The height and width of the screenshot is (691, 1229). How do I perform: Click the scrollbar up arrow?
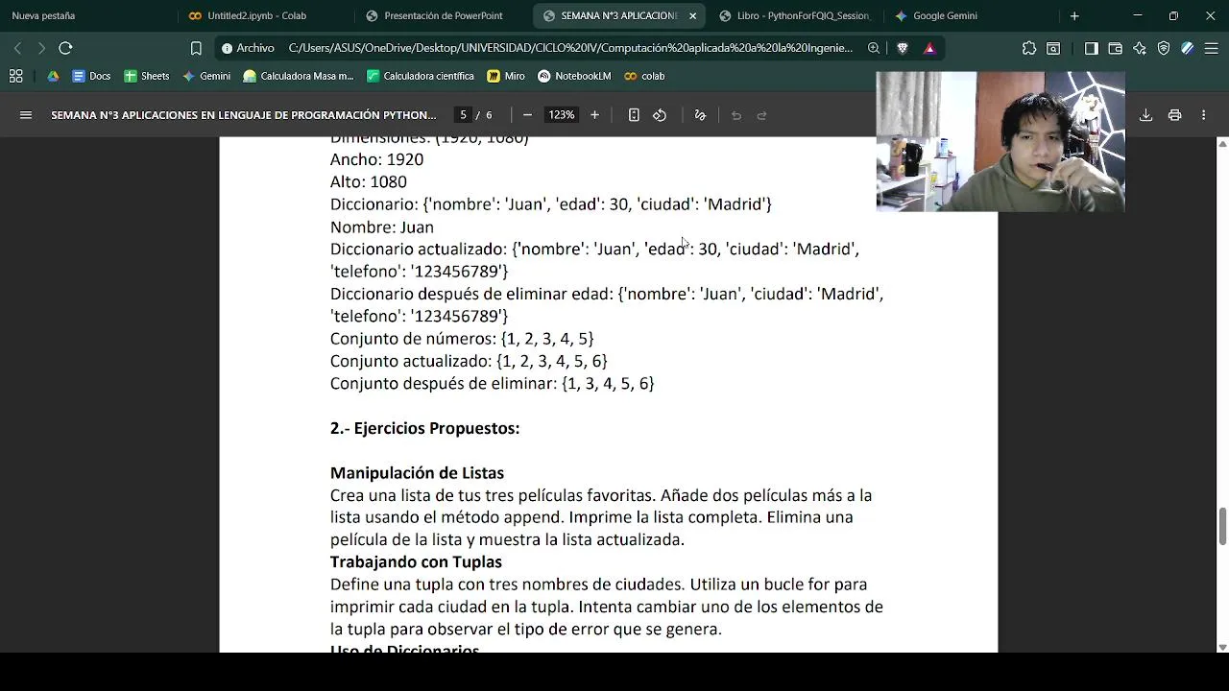tap(1222, 143)
